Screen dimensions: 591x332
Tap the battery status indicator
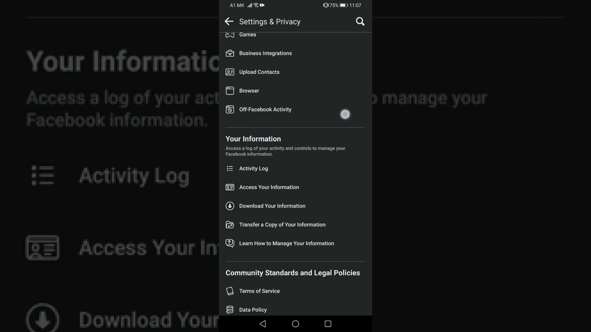click(344, 5)
